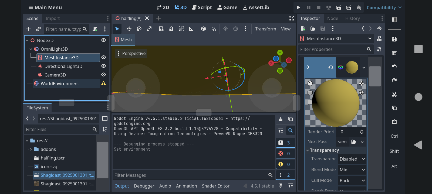Click the Filter Properties search field
The width and height of the screenshot is (432, 194).
[332, 49]
